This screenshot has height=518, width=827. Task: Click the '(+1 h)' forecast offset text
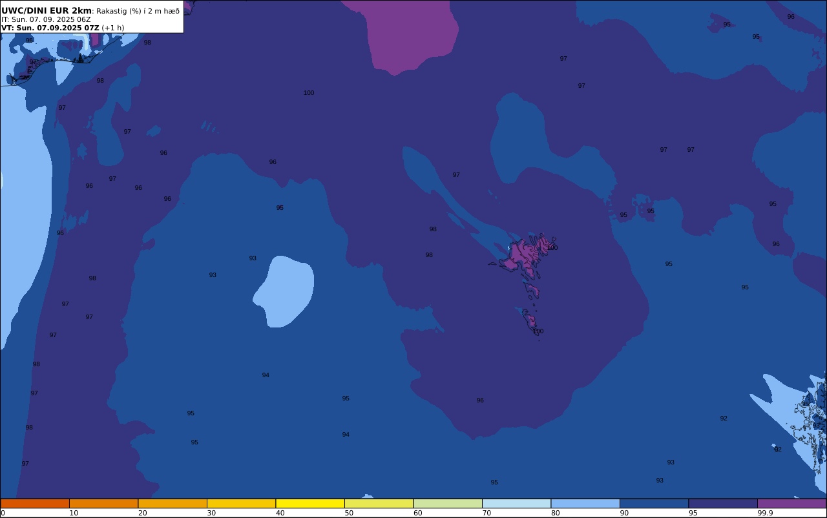pos(113,28)
